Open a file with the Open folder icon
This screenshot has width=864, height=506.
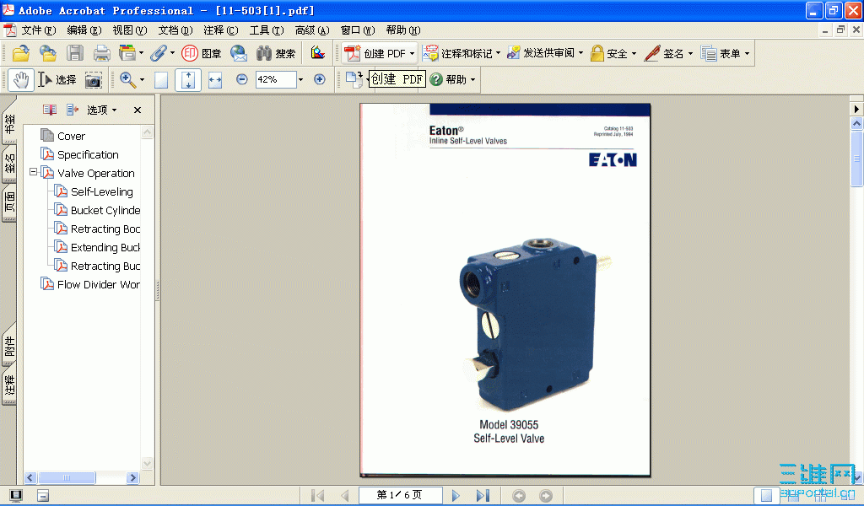(x=21, y=53)
